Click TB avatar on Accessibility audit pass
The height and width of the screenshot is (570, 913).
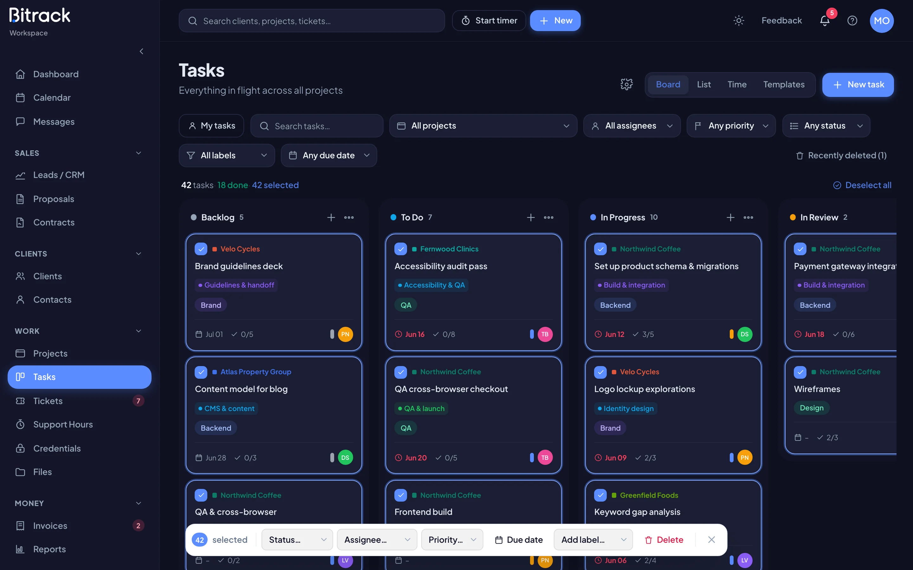click(x=545, y=334)
